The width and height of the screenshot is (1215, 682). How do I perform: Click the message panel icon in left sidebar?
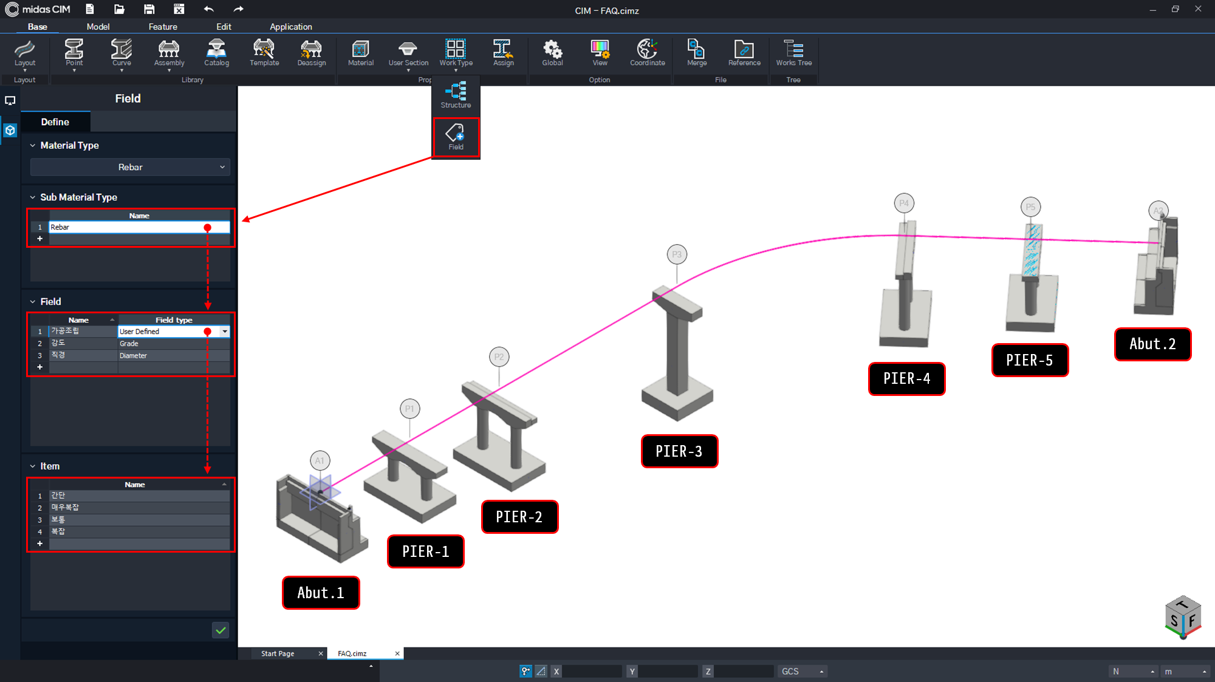[10, 100]
